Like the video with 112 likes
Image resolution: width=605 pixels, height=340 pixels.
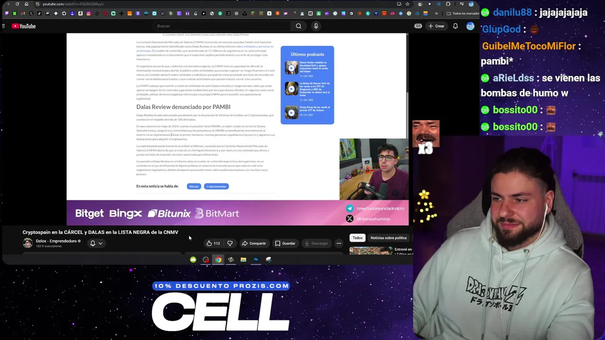(x=213, y=243)
